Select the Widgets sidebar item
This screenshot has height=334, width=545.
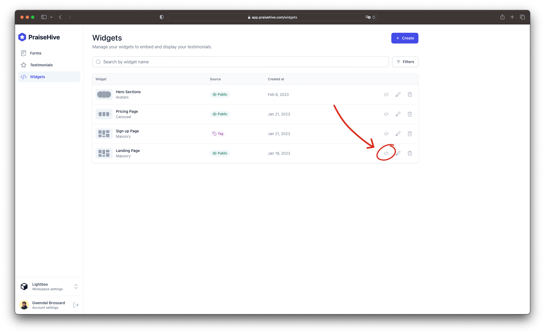38,77
